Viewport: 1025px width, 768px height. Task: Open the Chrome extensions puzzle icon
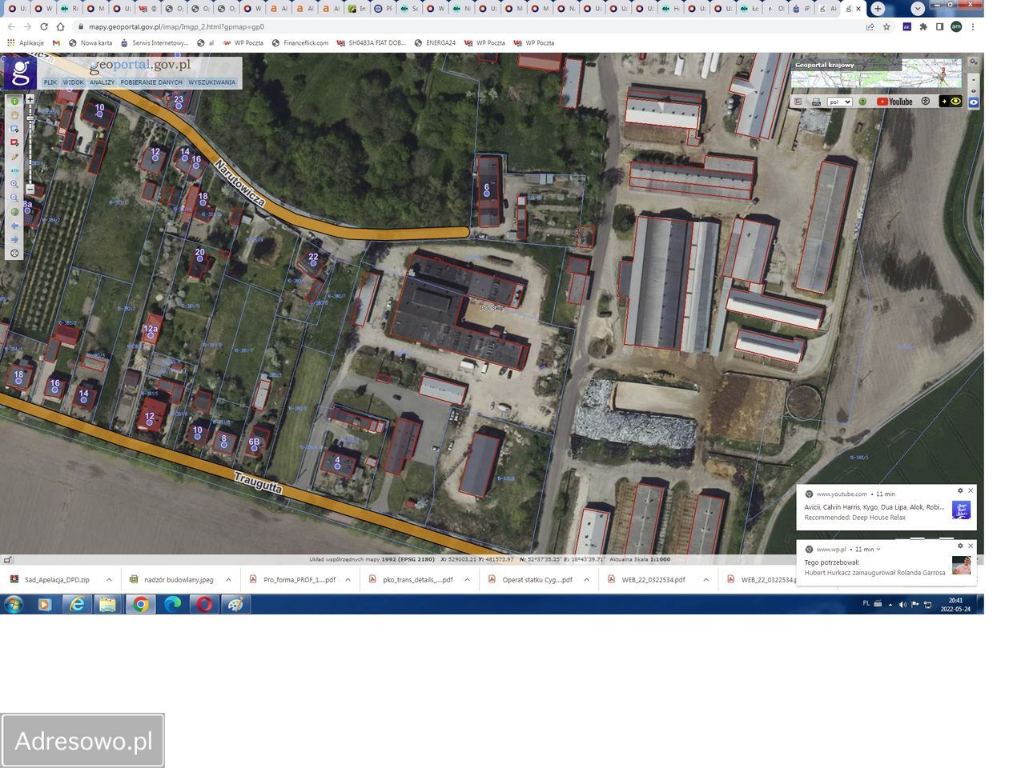(923, 26)
